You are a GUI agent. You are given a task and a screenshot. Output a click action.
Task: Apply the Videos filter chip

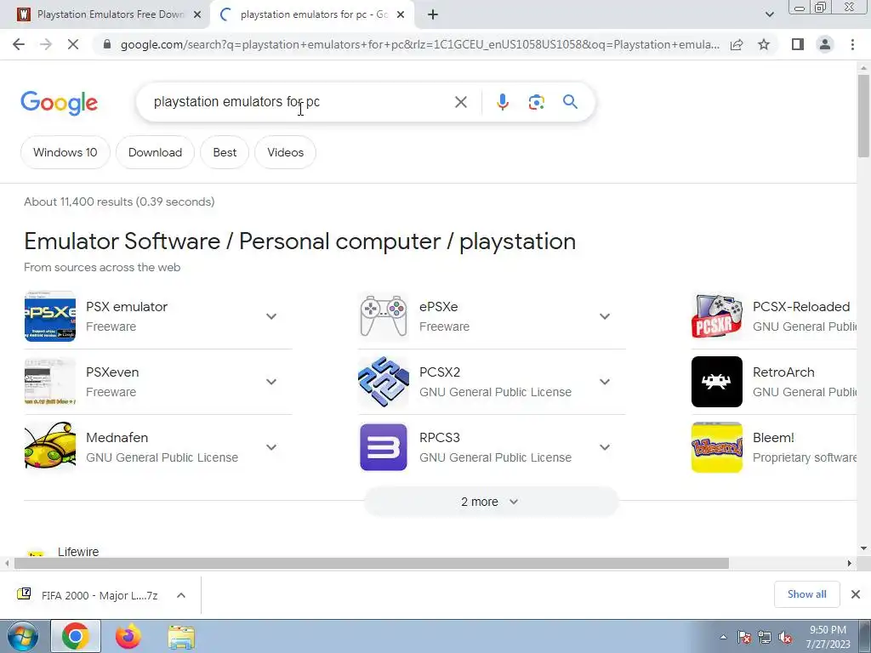pos(286,152)
